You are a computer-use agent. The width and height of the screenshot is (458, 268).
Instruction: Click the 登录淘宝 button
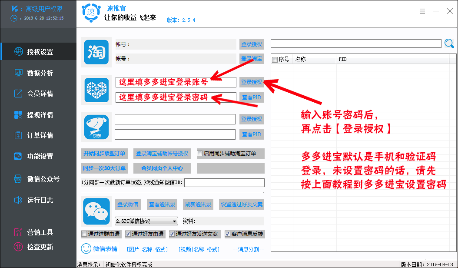click(252, 58)
